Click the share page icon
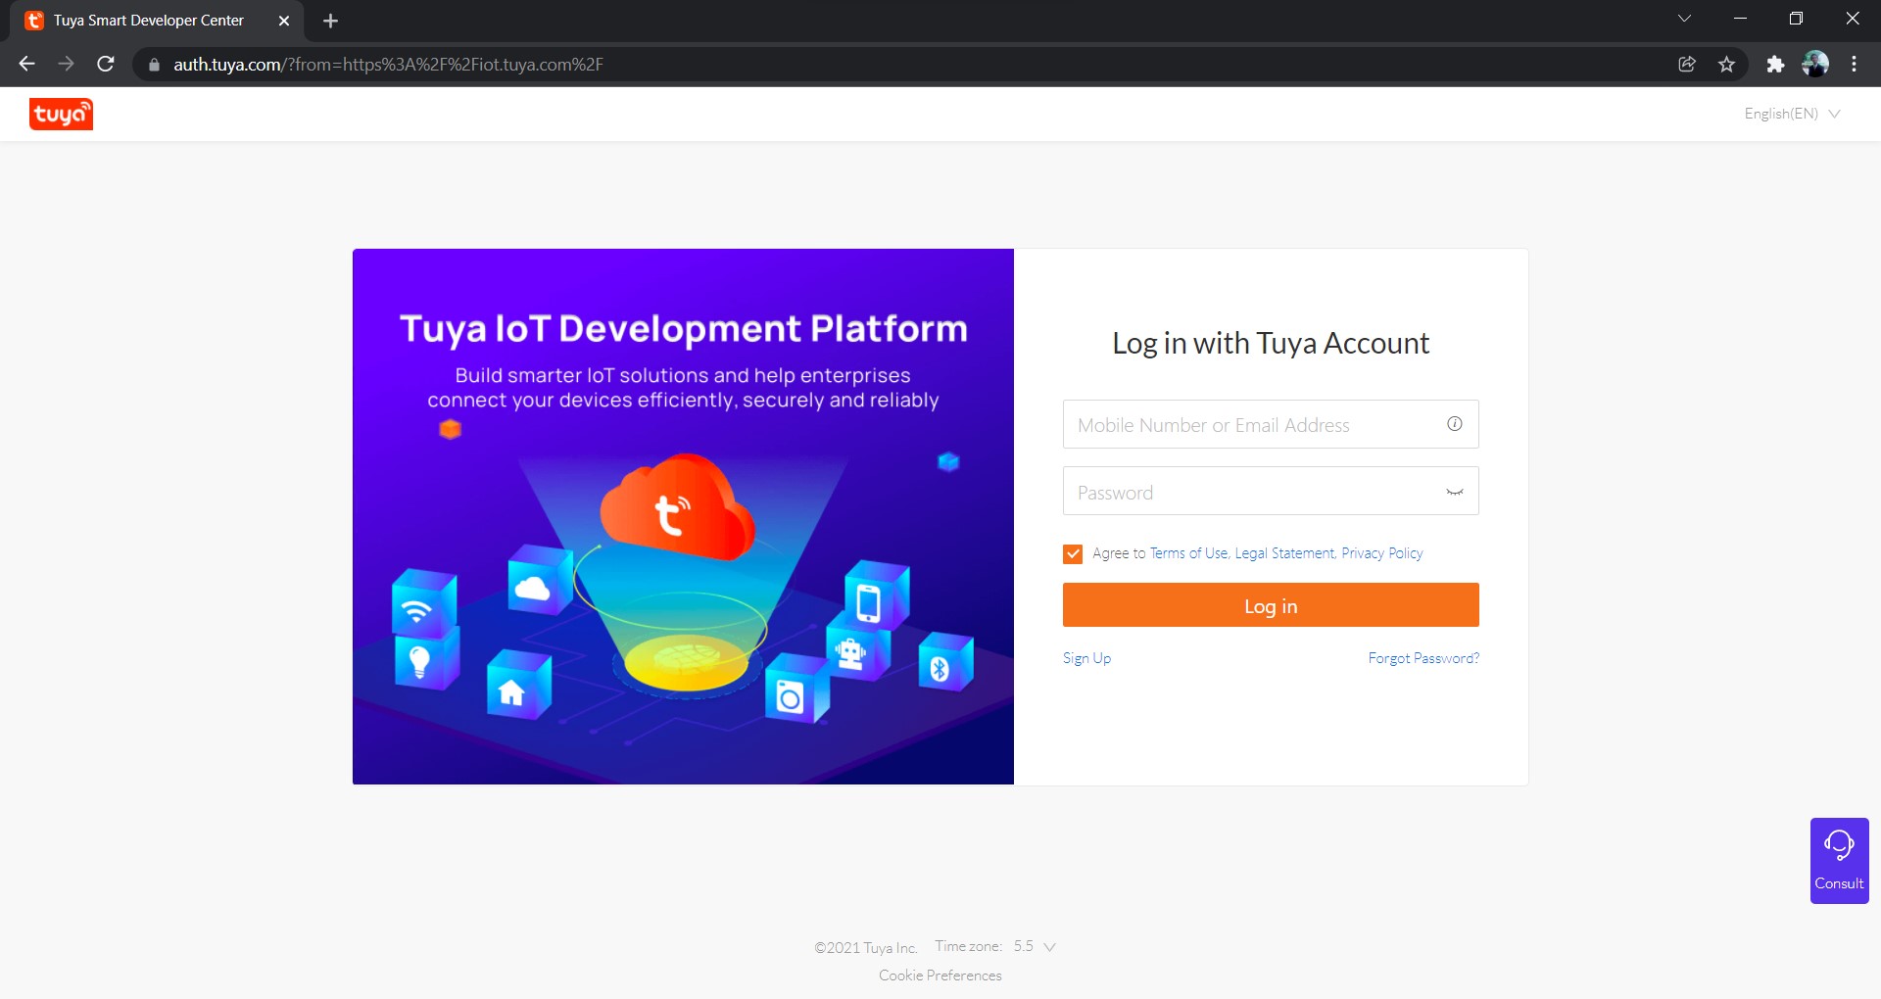Viewport: 1881px width, 999px height. pos(1687,64)
